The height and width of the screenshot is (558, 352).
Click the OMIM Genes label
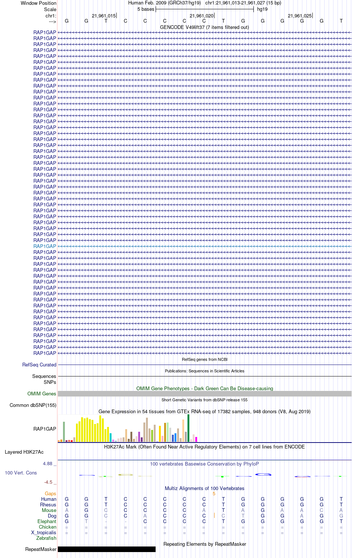coord(42,394)
